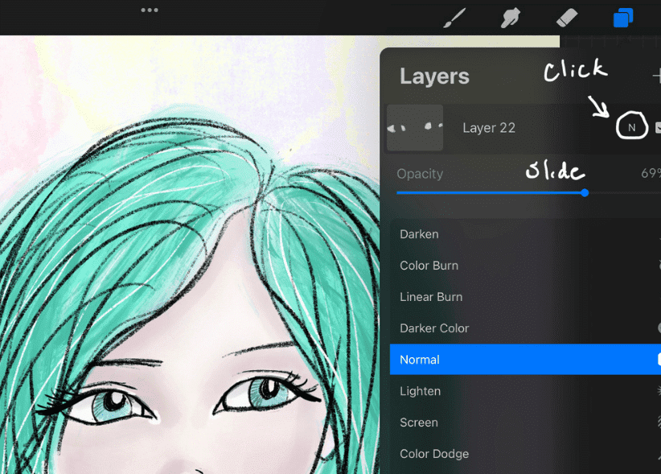Click the Opacity slider handle

click(x=585, y=193)
